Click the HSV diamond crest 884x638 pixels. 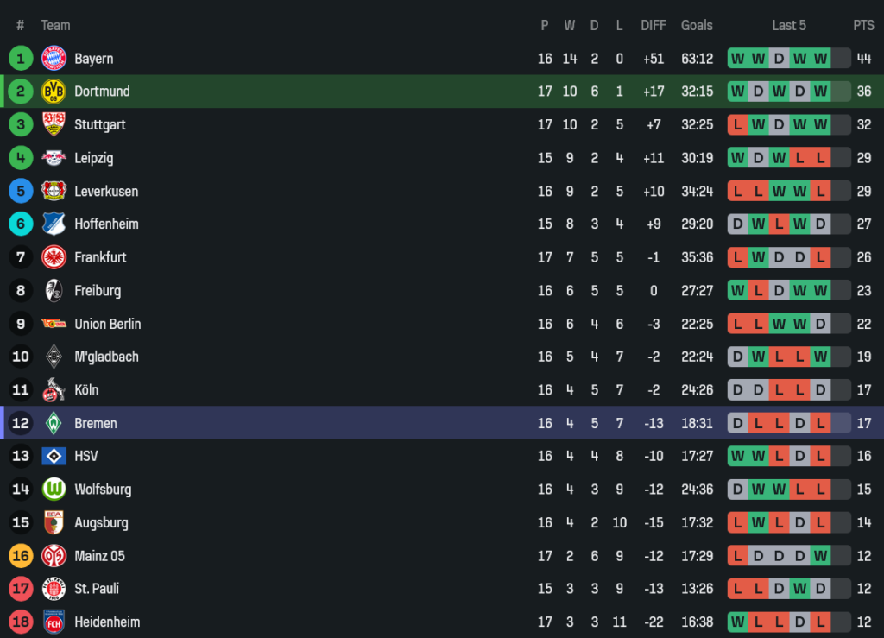[x=54, y=456]
